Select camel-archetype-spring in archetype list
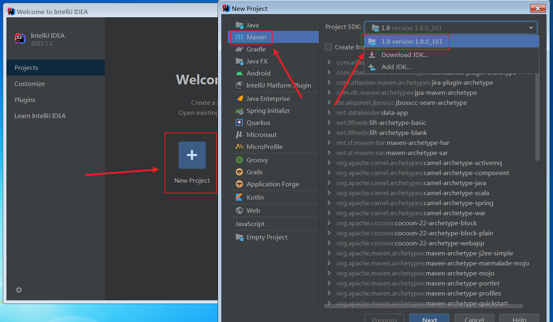The height and width of the screenshot is (322, 553). [x=430, y=203]
